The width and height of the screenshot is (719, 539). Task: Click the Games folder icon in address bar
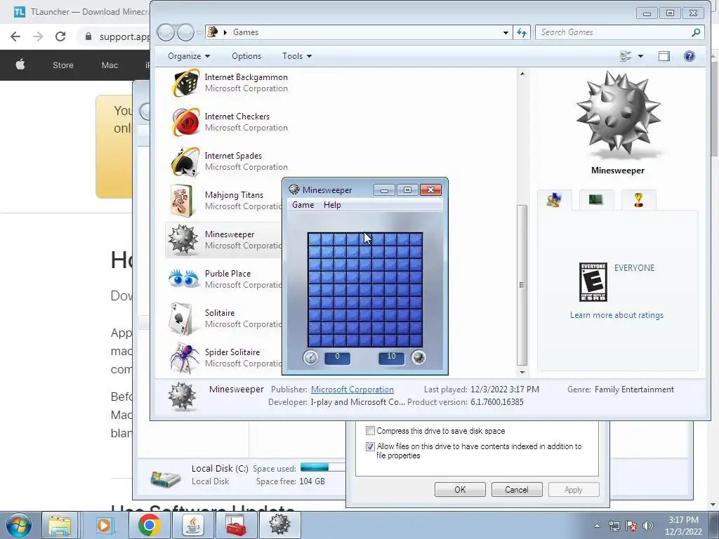212,32
